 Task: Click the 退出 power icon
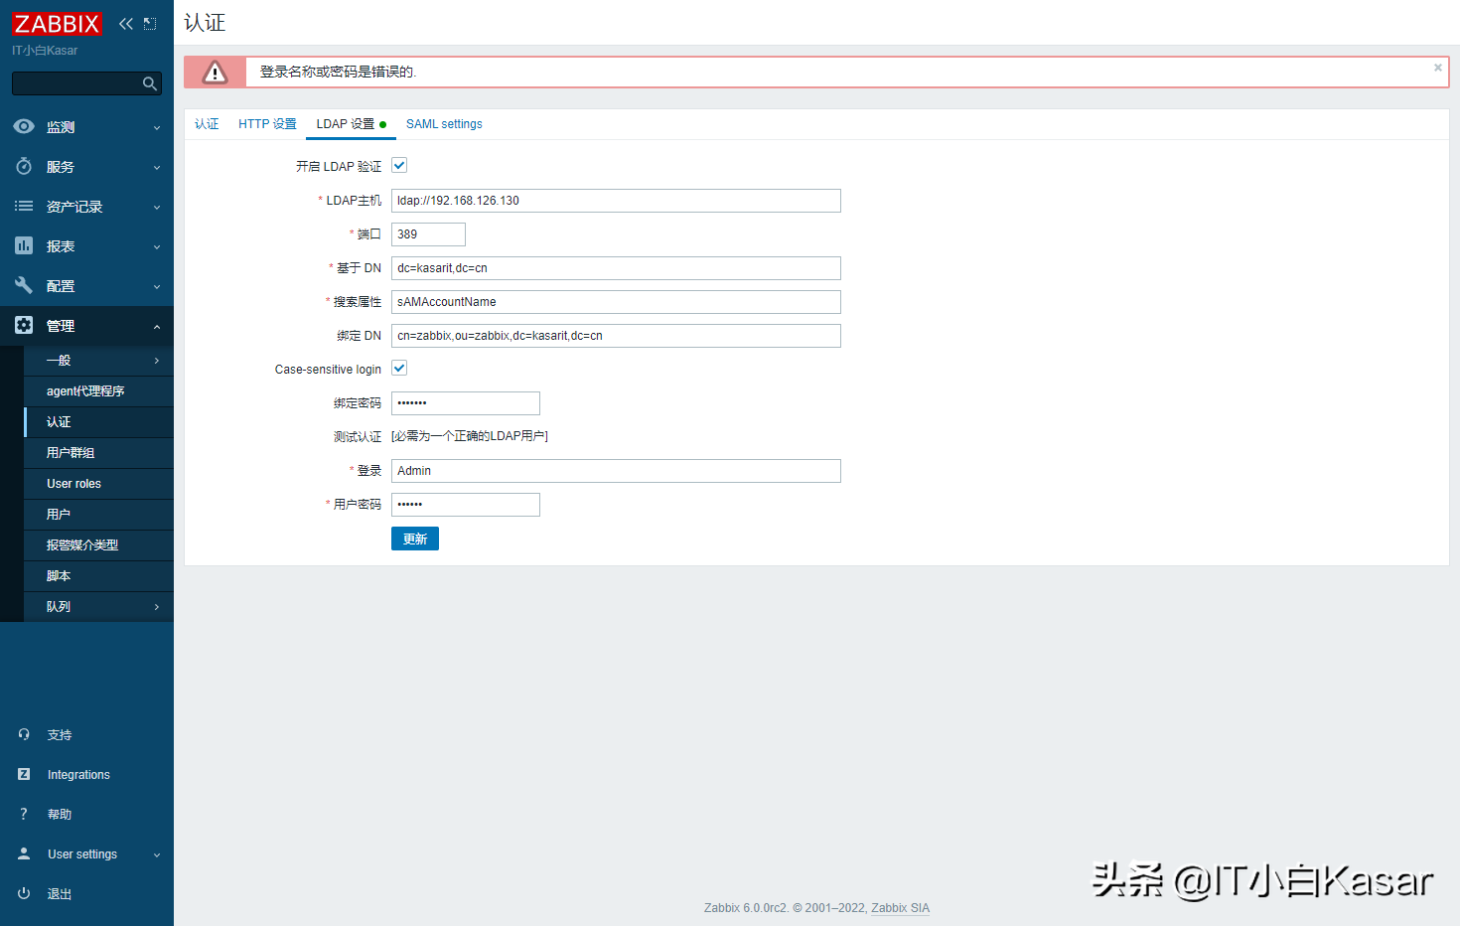pyautogui.click(x=24, y=894)
